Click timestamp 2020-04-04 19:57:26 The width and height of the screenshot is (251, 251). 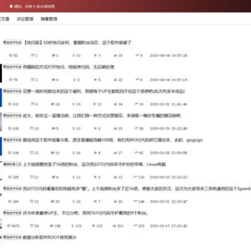point(169,56)
